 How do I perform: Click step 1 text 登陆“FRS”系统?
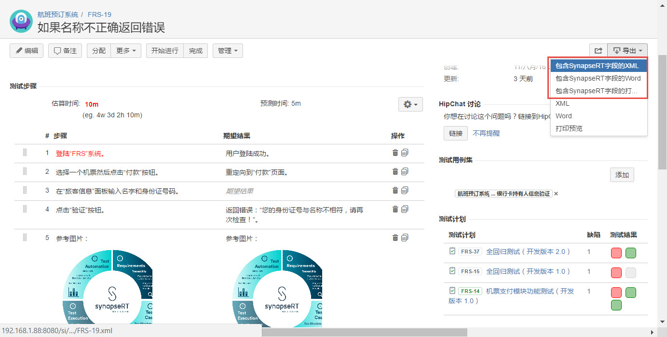click(80, 154)
